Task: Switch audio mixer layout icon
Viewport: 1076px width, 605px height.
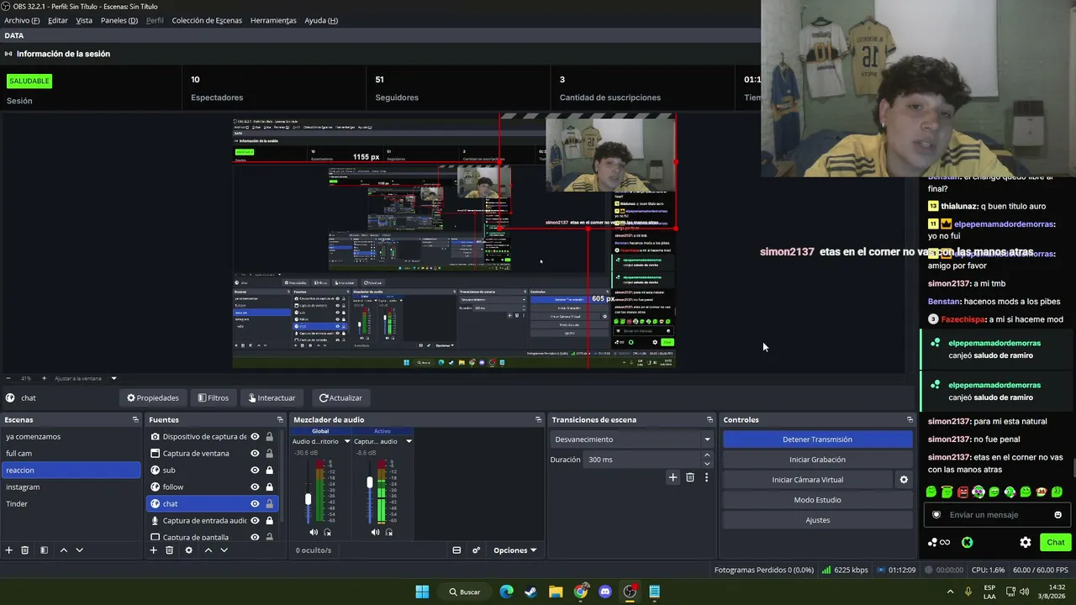Action: (456, 550)
